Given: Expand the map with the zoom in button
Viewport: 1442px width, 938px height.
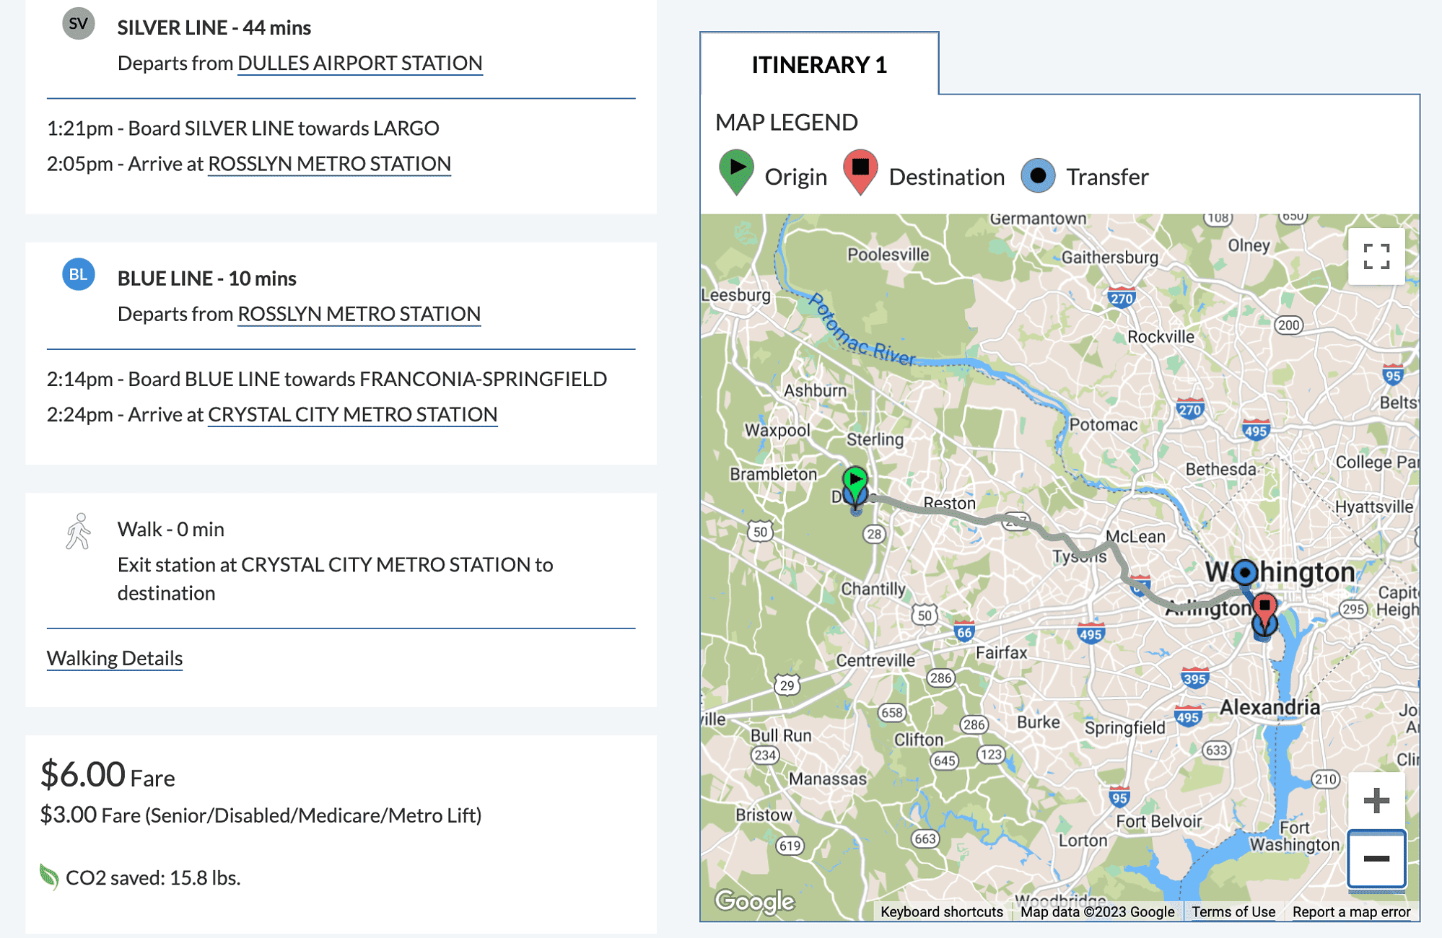Looking at the screenshot, I should coord(1377,799).
